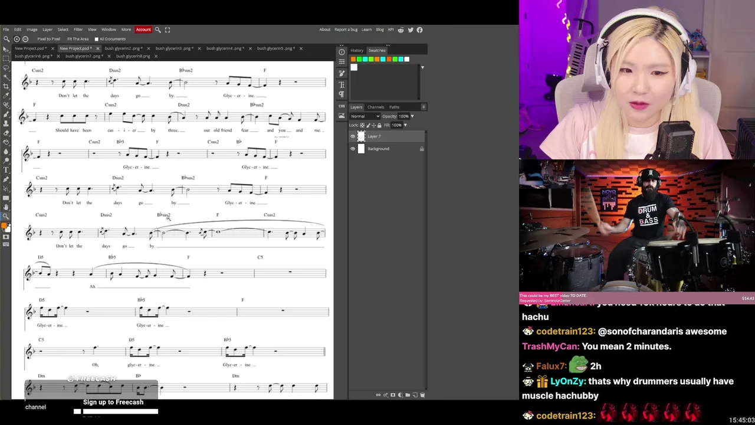Open the search magnifier next to Account

(157, 30)
